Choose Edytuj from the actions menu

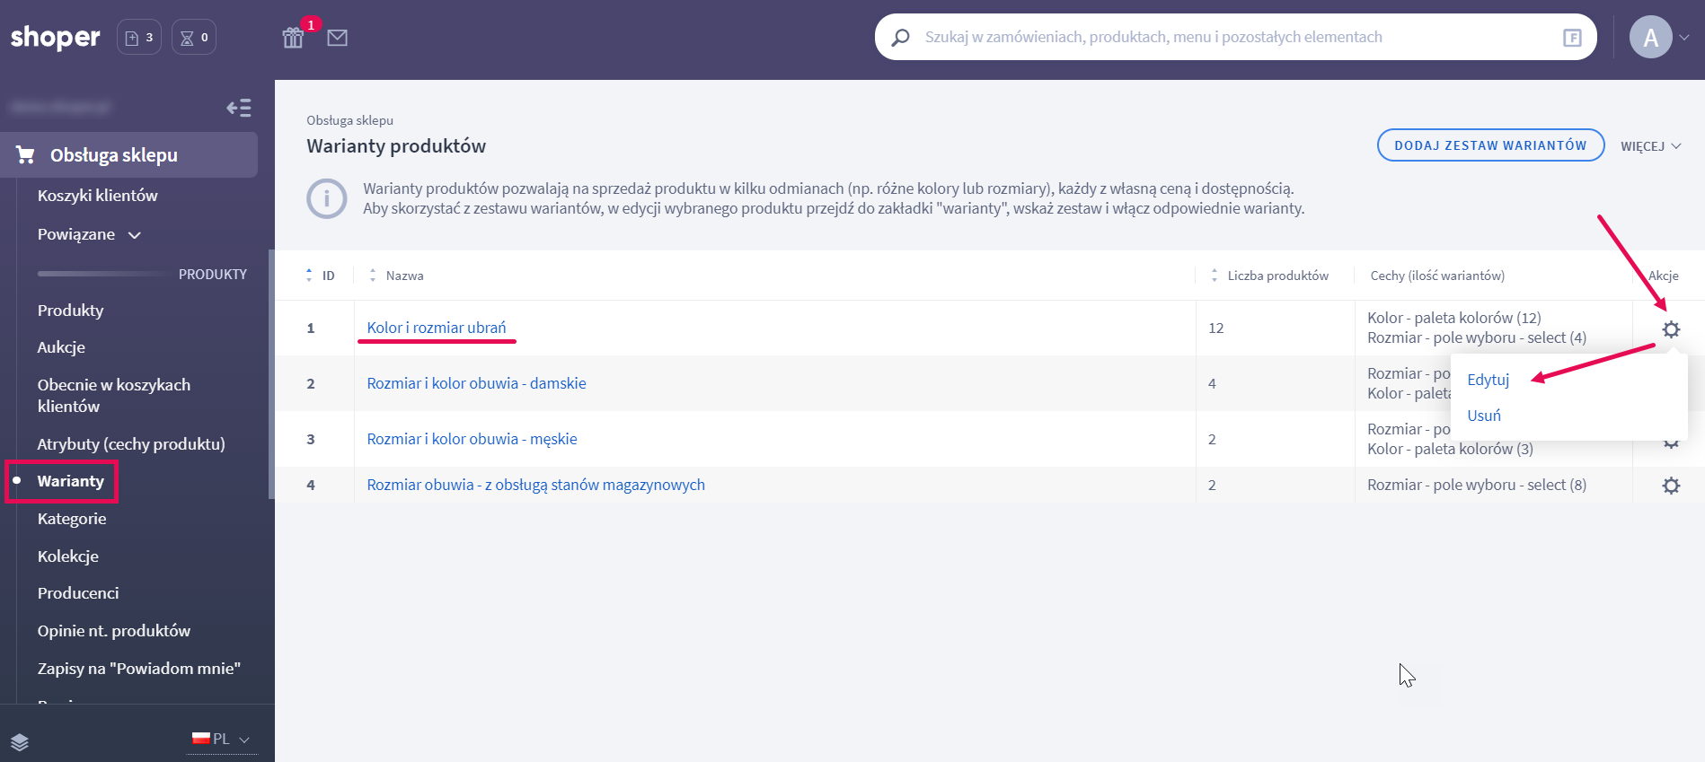coord(1488,380)
